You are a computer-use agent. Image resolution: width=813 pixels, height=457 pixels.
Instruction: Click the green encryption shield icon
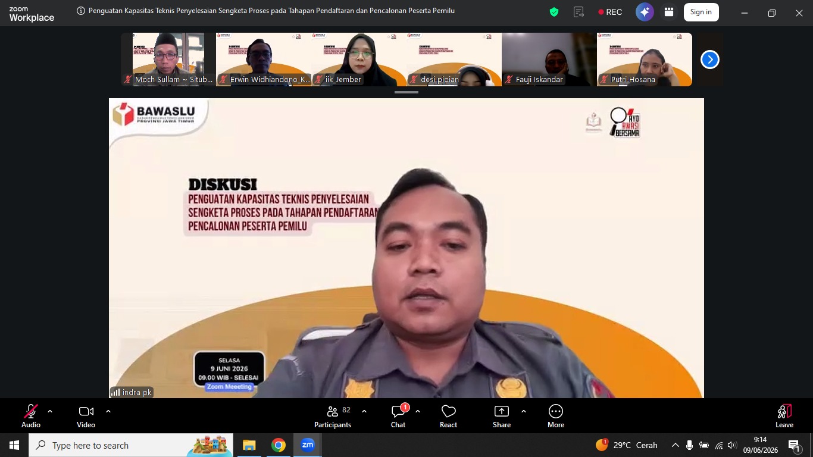[x=554, y=12]
